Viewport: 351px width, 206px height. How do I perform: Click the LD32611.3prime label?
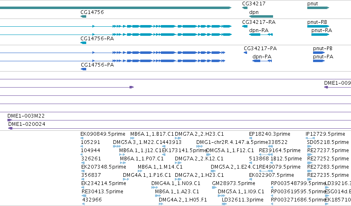pos(243,200)
